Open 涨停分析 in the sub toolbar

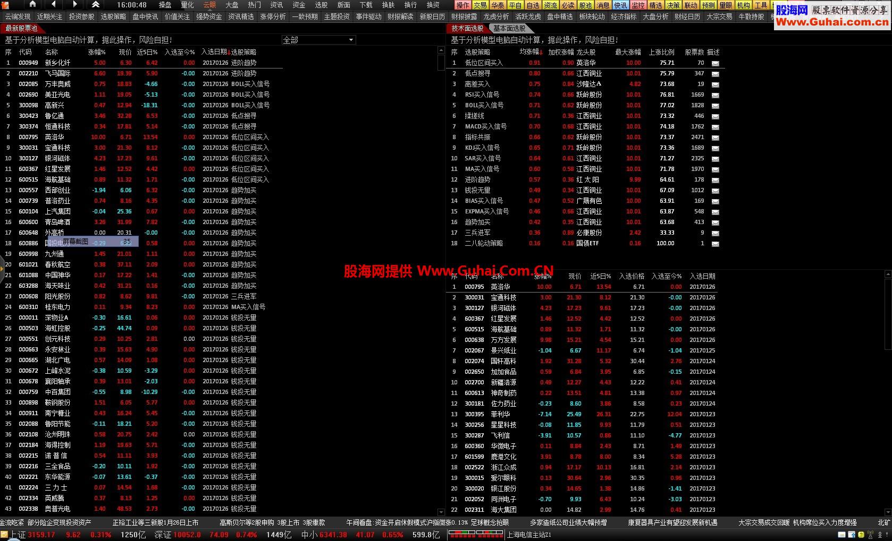click(273, 16)
